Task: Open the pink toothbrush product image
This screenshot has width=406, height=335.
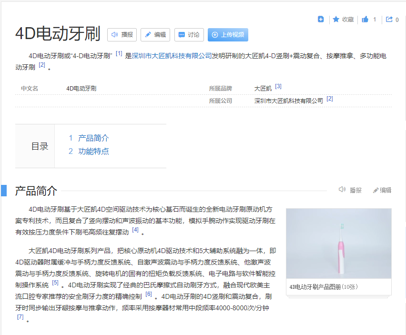Action: pos(339,244)
